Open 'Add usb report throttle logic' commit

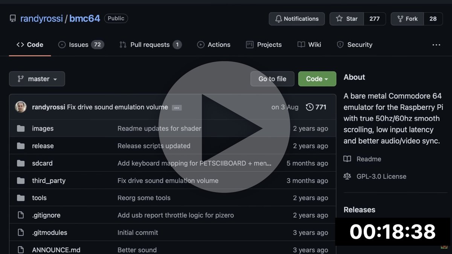[176, 215]
